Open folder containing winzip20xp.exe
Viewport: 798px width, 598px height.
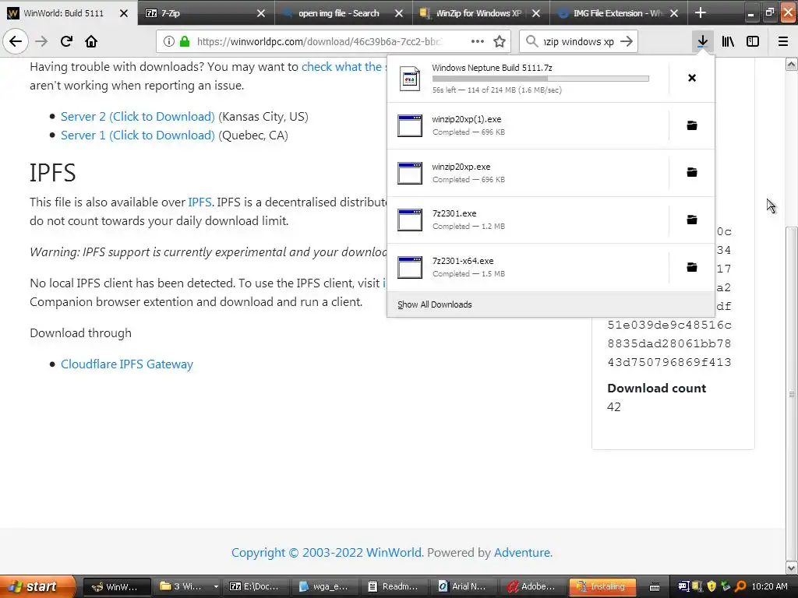pyautogui.click(x=692, y=172)
